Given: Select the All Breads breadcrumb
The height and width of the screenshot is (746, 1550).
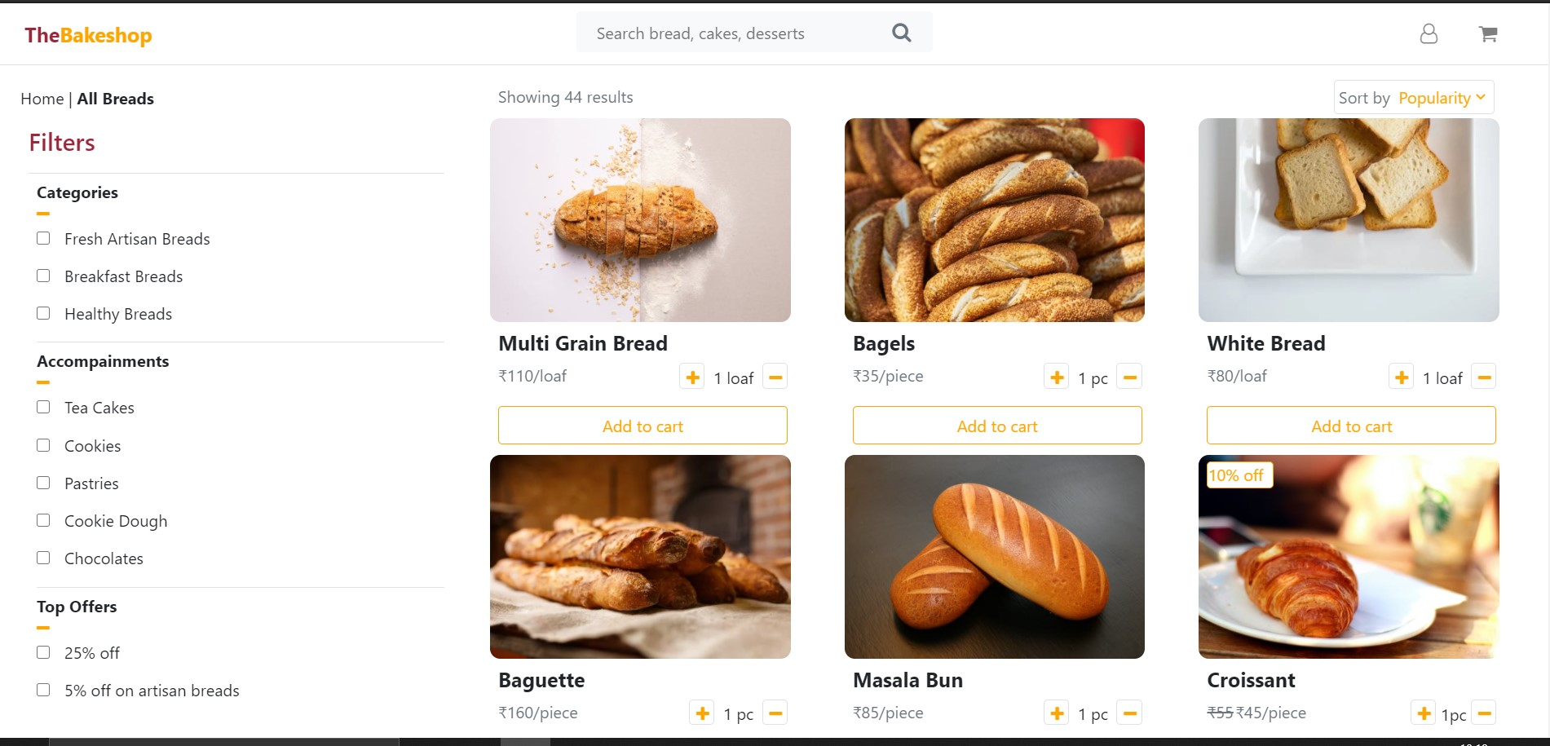Looking at the screenshot, I should [115, 99].
